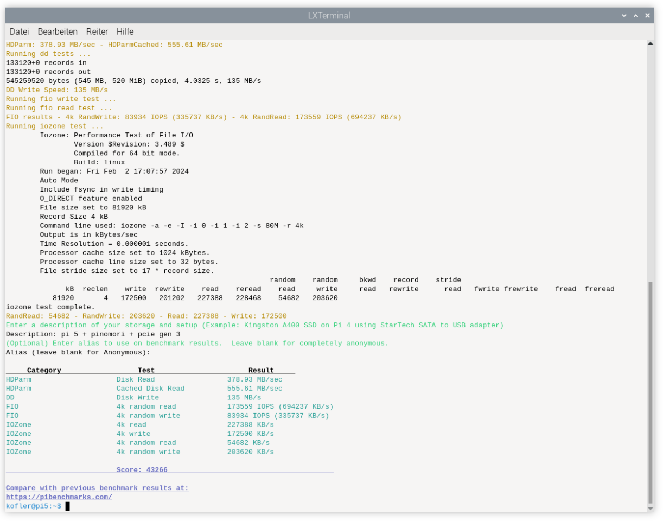Open the Hilfe menu
This screenshot has width=663, height=521.
pyautogui.click(x=125, y=31)
